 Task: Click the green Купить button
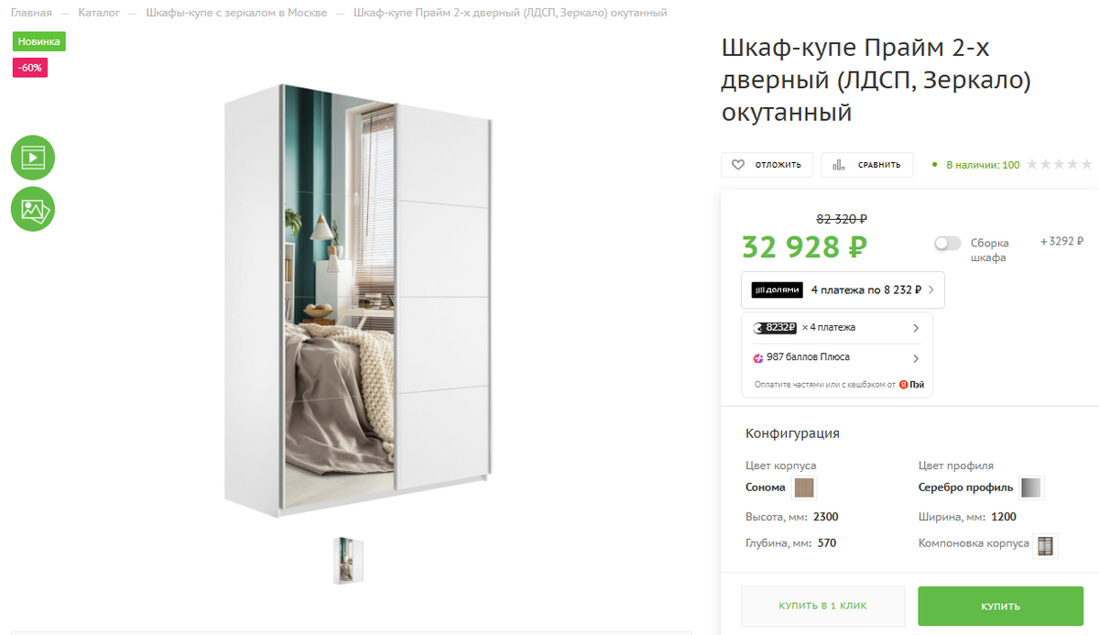[x=1000, y=607]
